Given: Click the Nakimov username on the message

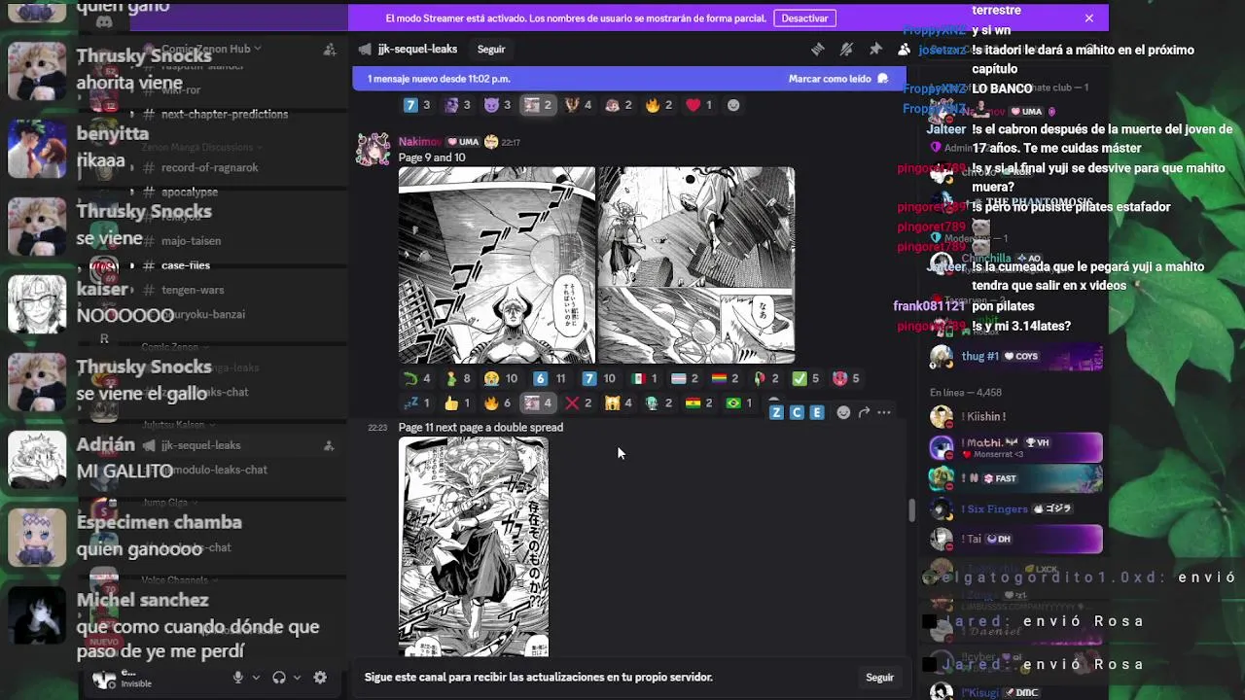Looking at the screenshot, I should tap(420, 142).
